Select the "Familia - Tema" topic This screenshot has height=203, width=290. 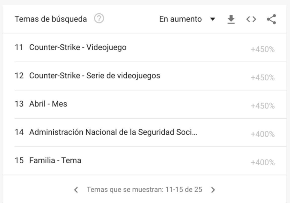coord(55,160)
